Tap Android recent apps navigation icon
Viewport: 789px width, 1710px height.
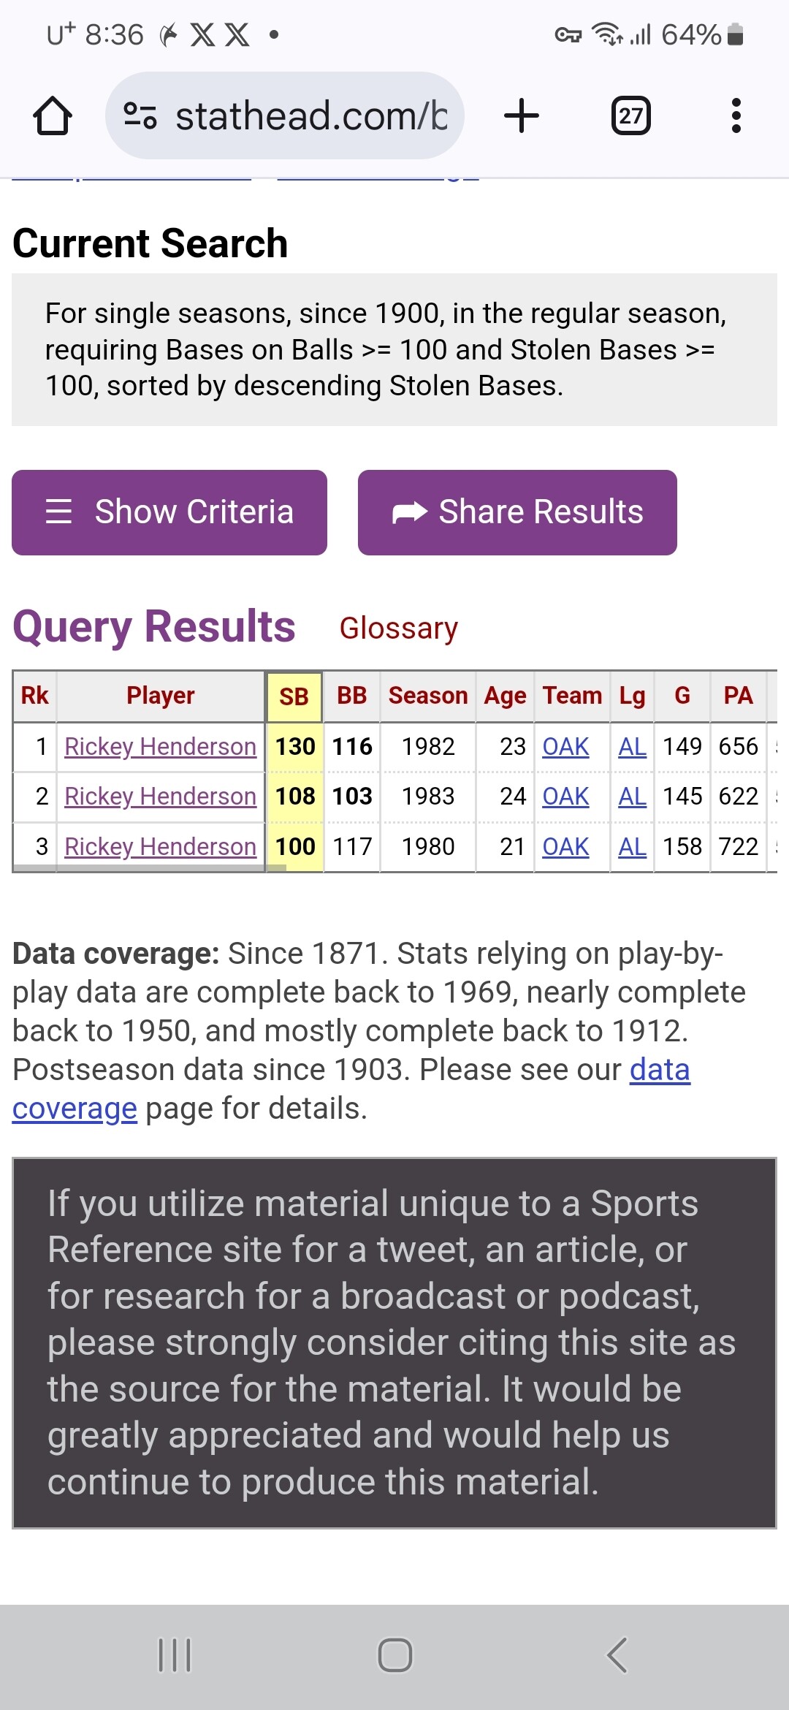pyautogui.click(x=175, y=1655)
